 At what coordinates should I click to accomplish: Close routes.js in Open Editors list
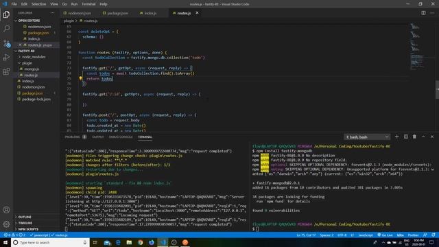pos(20,45)
